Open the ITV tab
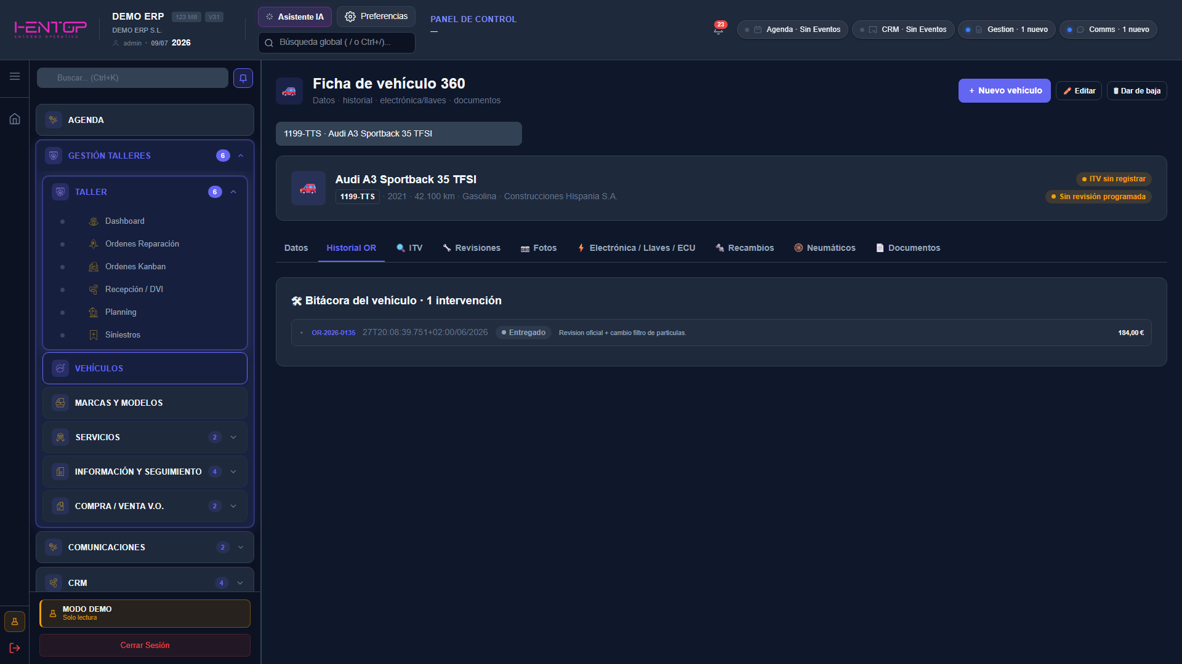The image size is (1182, 664). tap(409, 248)
